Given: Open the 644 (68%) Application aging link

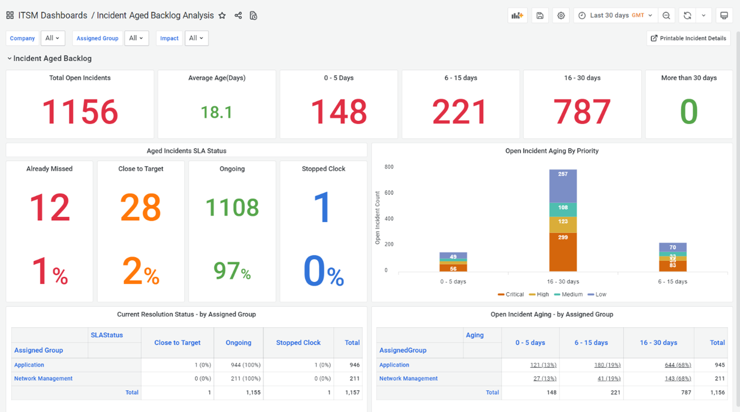Looking at the screenshot, I should [x=677, y=365].
